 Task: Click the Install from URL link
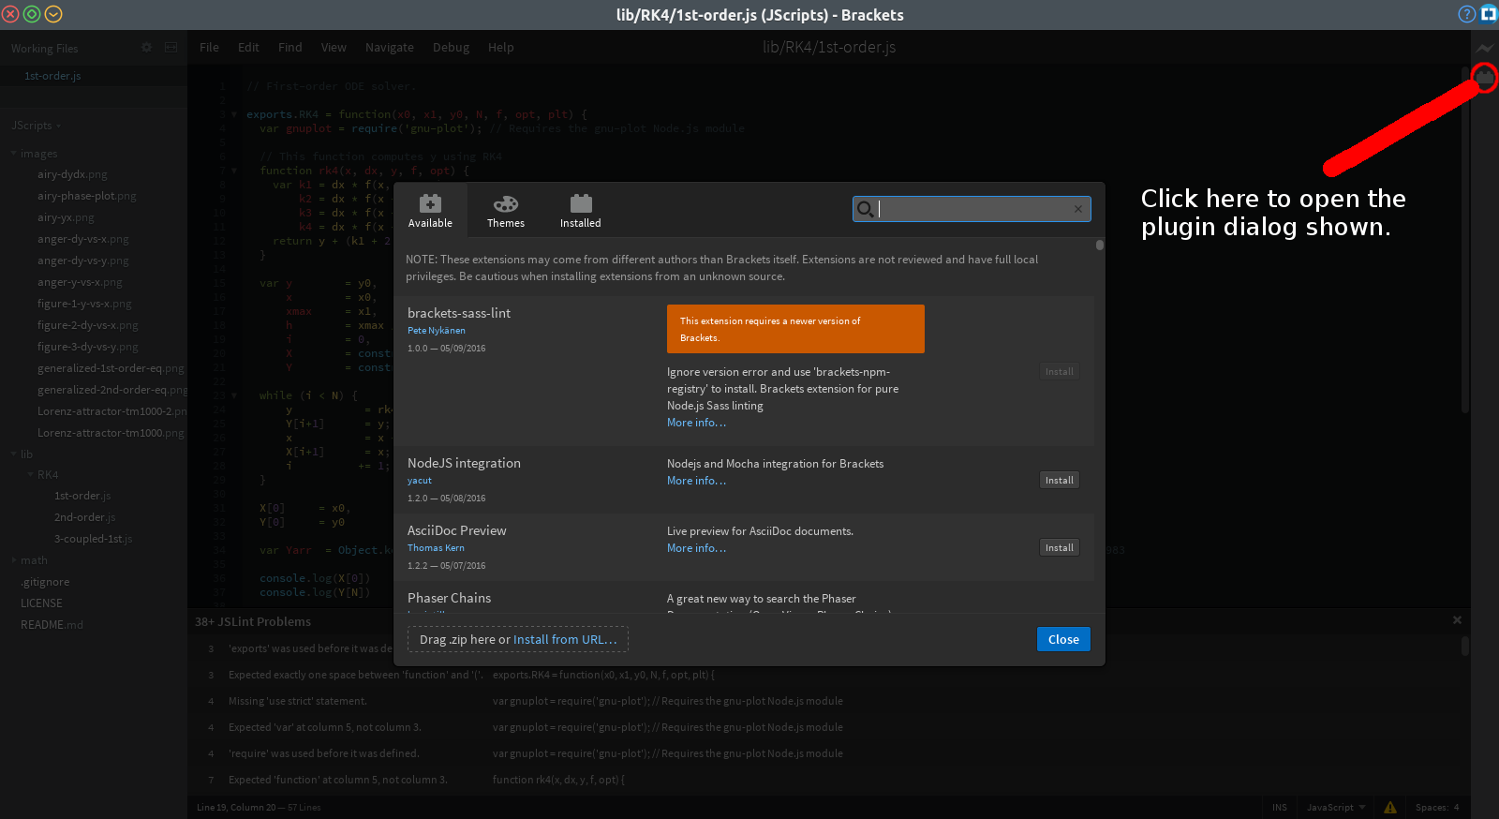coord(565,639)
